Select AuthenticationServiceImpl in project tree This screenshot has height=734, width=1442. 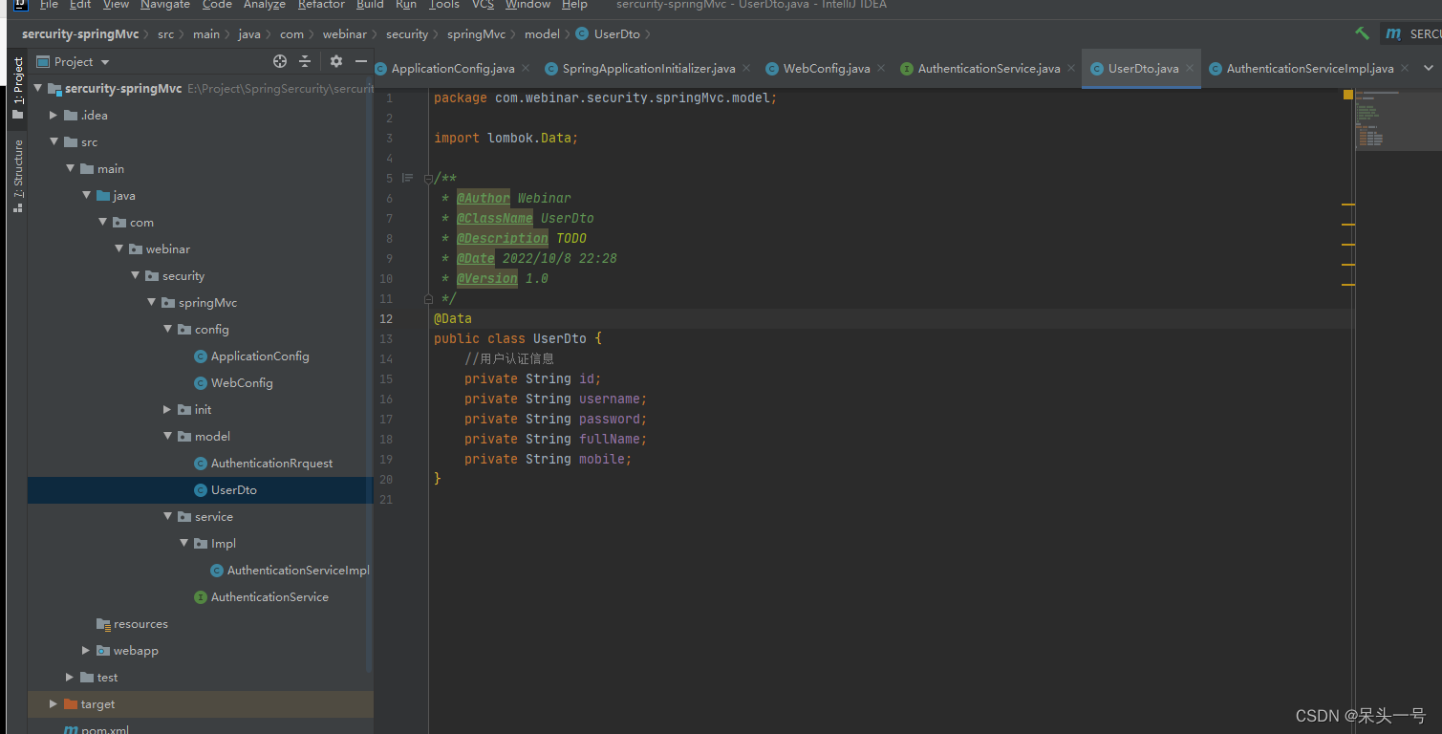point(297,570)
